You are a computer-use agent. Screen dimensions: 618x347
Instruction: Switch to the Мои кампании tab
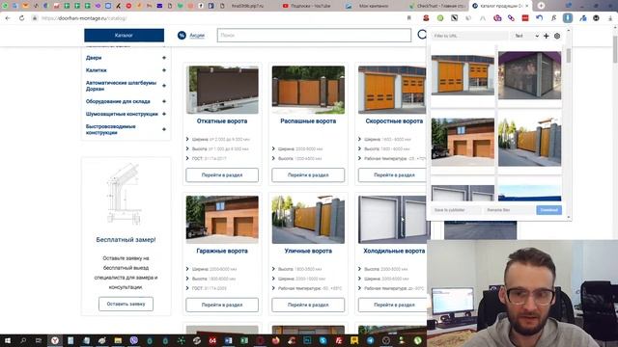click(x=374, y=6)
